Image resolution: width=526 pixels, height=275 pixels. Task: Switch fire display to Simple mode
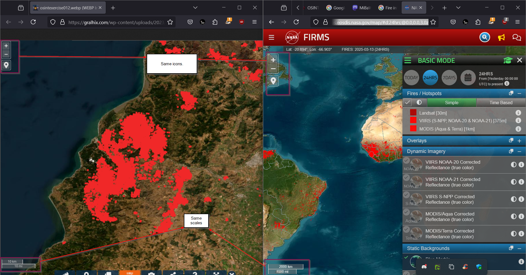(451, 103)
